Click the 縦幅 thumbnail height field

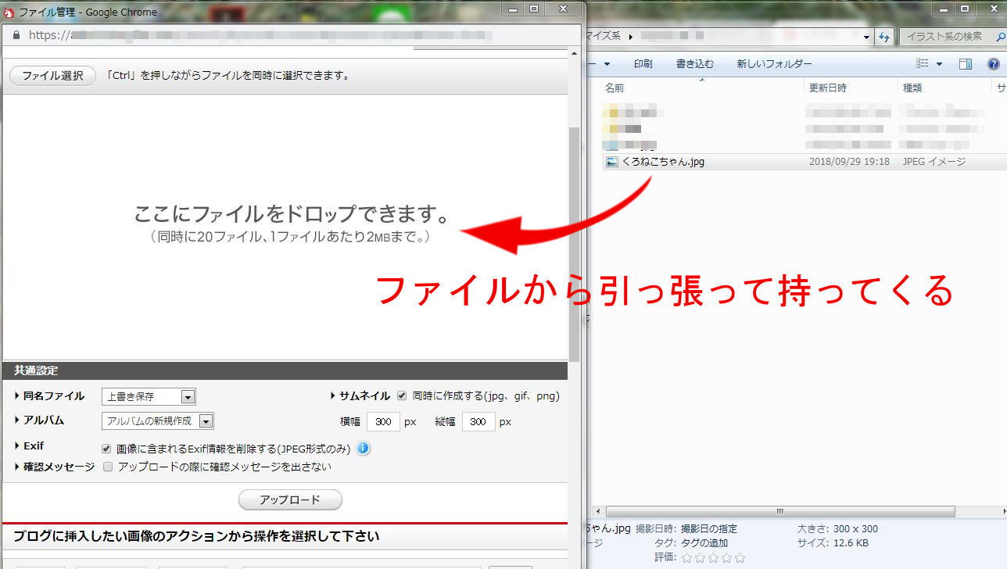pos(478,421)
